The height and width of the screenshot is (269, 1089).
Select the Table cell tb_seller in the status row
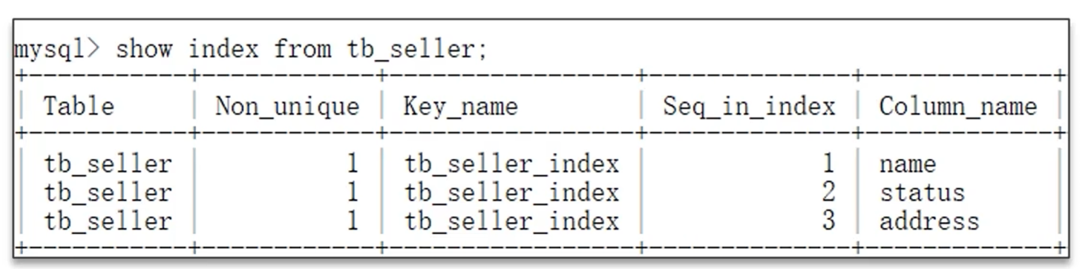click(108, 193)
